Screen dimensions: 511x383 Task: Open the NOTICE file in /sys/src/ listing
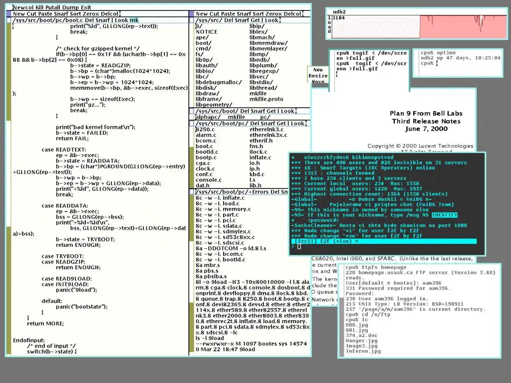pos(206,32)
